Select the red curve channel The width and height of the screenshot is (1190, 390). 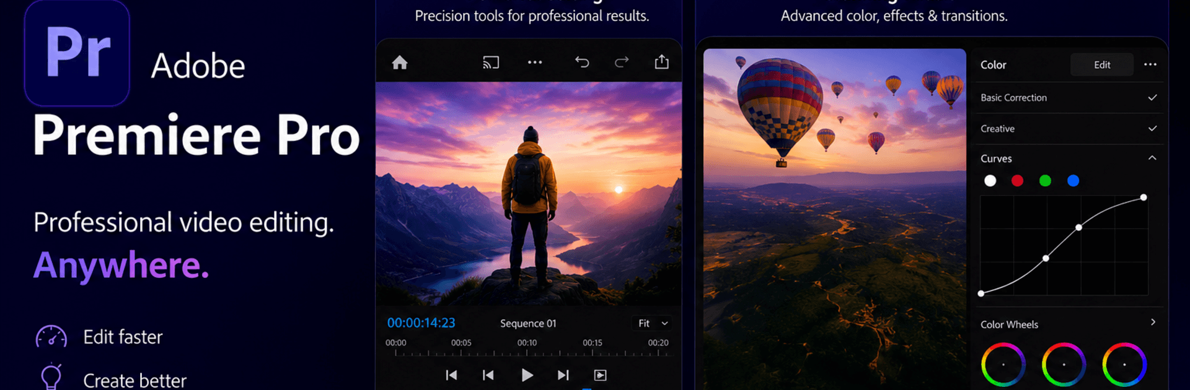1017,181
